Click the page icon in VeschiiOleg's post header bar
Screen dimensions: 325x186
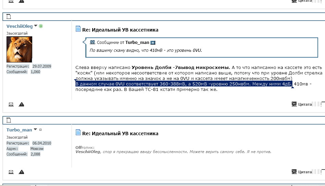click(x=9, y=16)
